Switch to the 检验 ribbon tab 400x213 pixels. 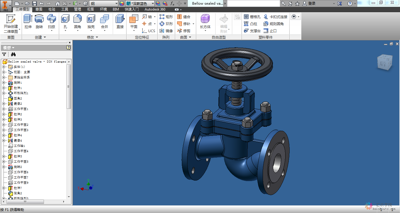point(52,9)
